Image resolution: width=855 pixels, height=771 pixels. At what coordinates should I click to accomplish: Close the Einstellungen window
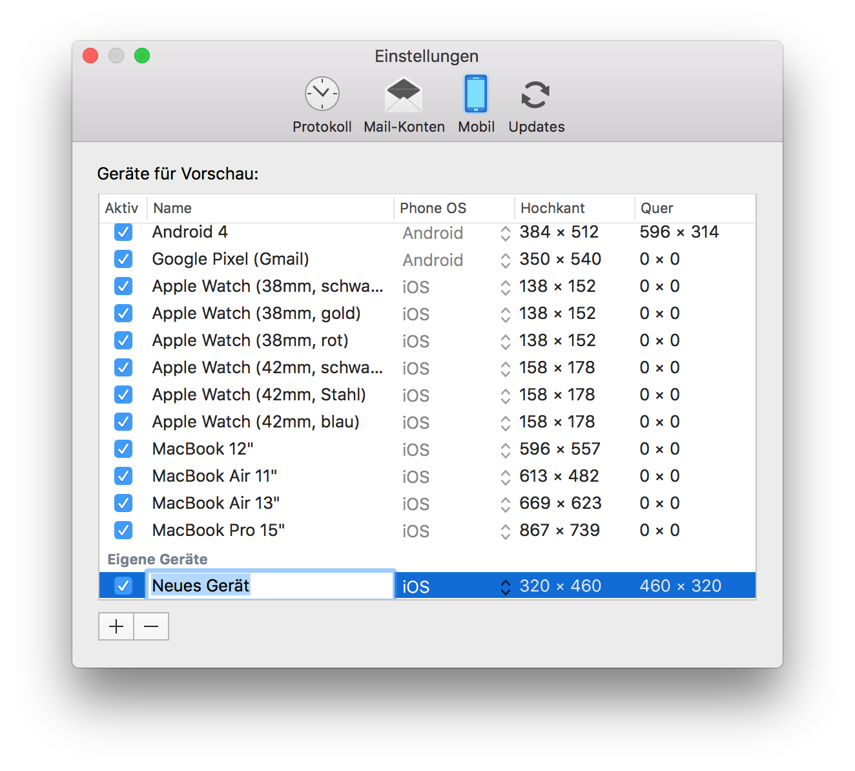(x=90, y=56)
